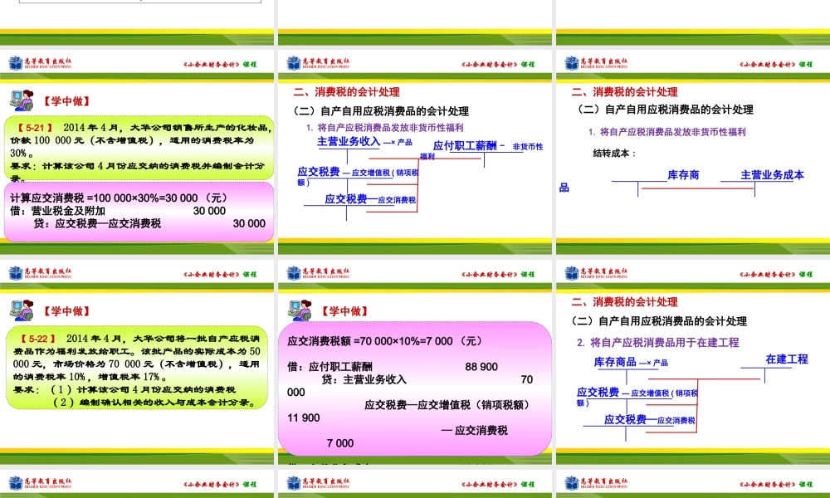Viewport: 830px width, 498px height.
Task: Open the 《小会业财务会计》课程 label on slide 5-21
Action: pyautogui.click(x=221, y=62)
